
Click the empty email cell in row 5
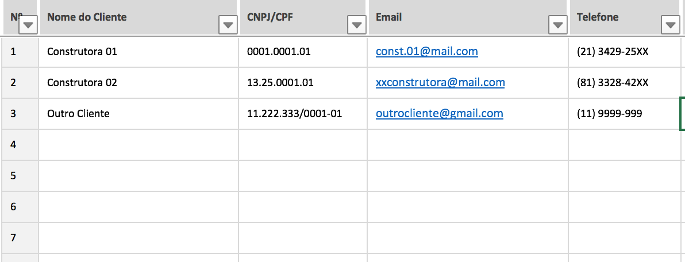(468, 176)
